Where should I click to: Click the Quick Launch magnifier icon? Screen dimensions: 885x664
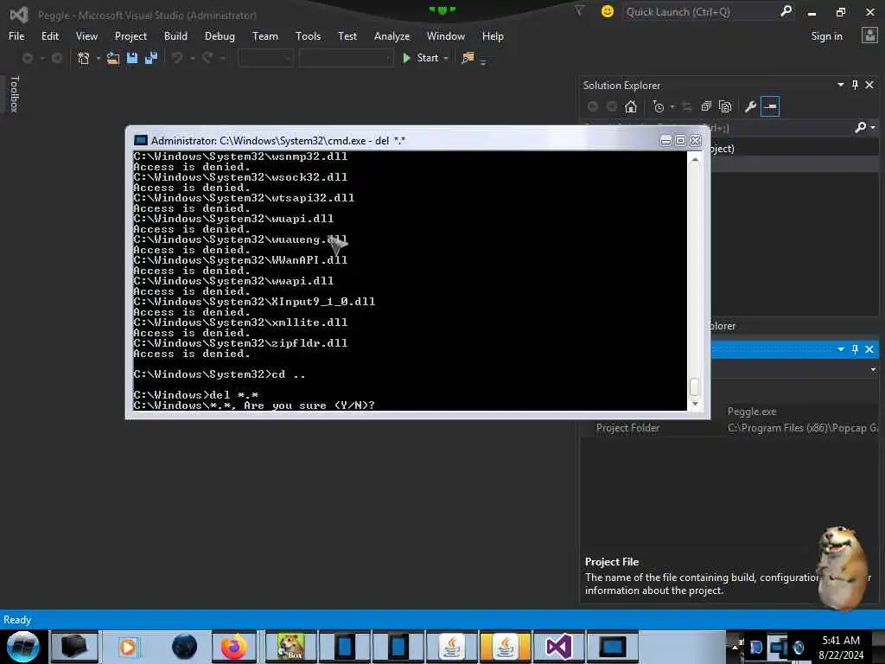[x=786, y=11]
